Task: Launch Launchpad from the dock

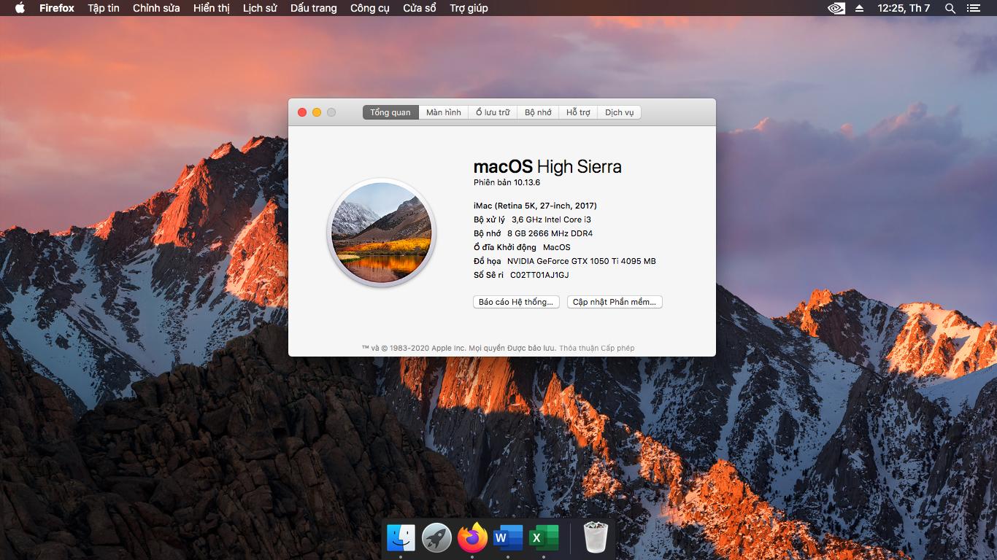Action: tap(436, 538)
